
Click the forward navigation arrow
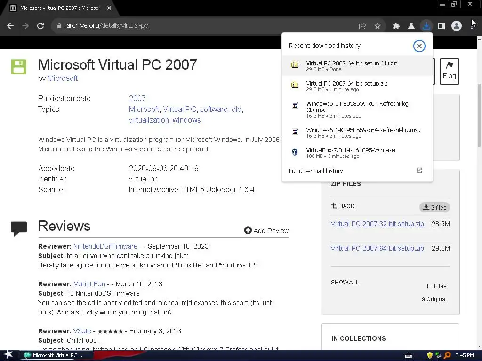(x=25, y=26)
